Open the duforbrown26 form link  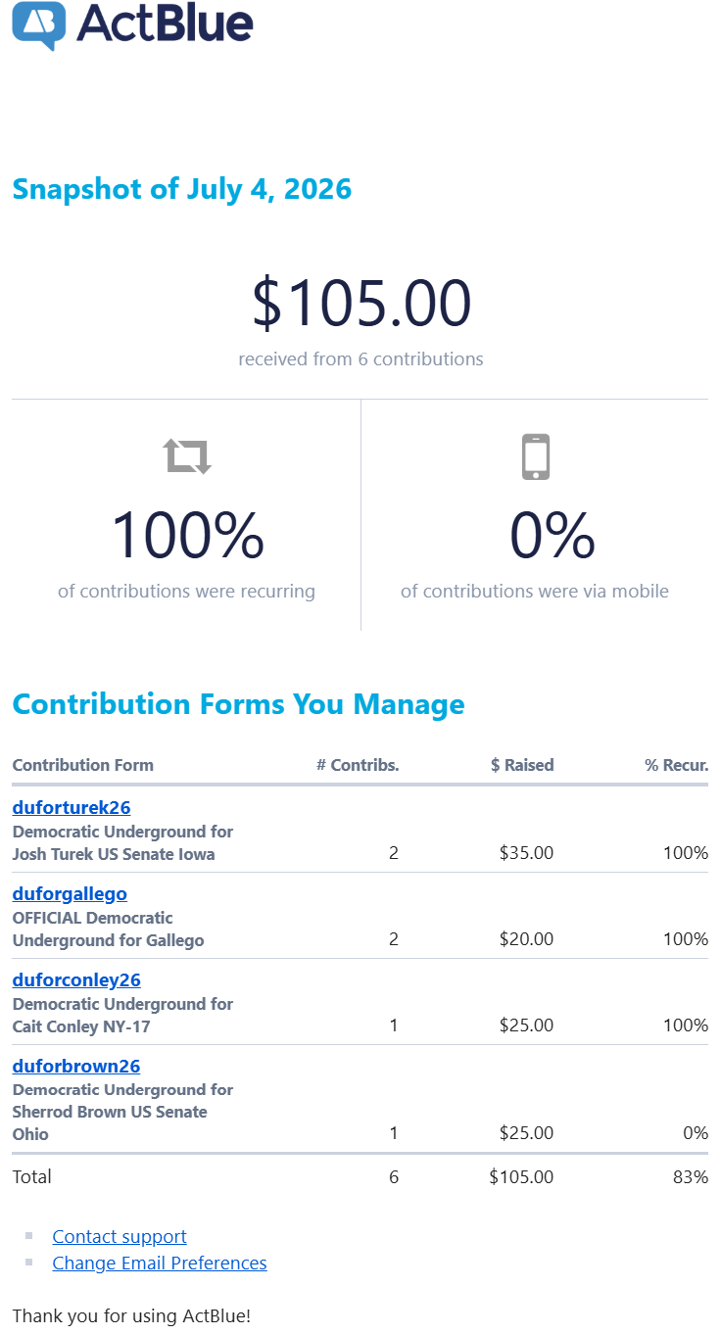[76, 1067]
